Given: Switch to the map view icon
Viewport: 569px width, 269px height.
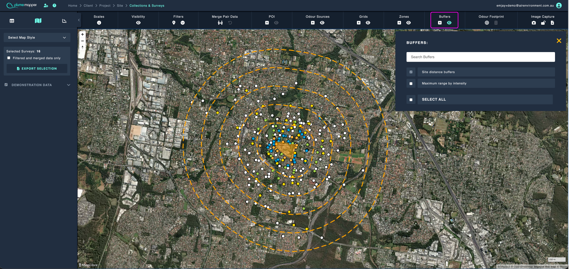Looking at the screenshot, I should point(38,21).
